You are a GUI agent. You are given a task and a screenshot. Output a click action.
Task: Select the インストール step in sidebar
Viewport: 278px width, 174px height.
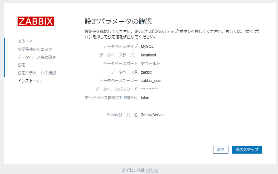29,81
